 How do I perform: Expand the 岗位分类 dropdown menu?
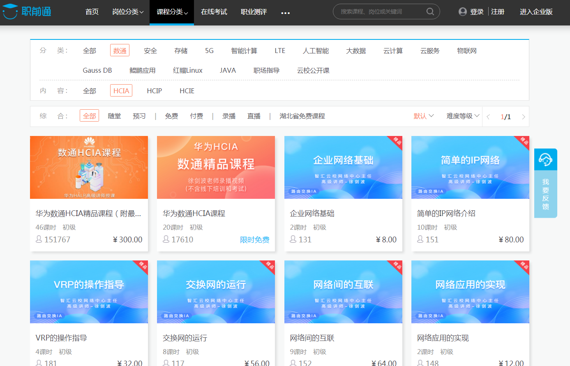coord(128,12)
